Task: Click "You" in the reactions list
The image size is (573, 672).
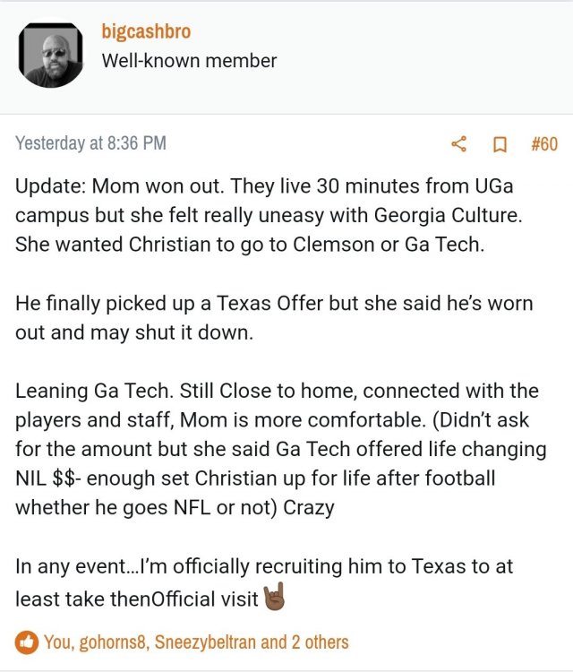Action: [56, 642]
